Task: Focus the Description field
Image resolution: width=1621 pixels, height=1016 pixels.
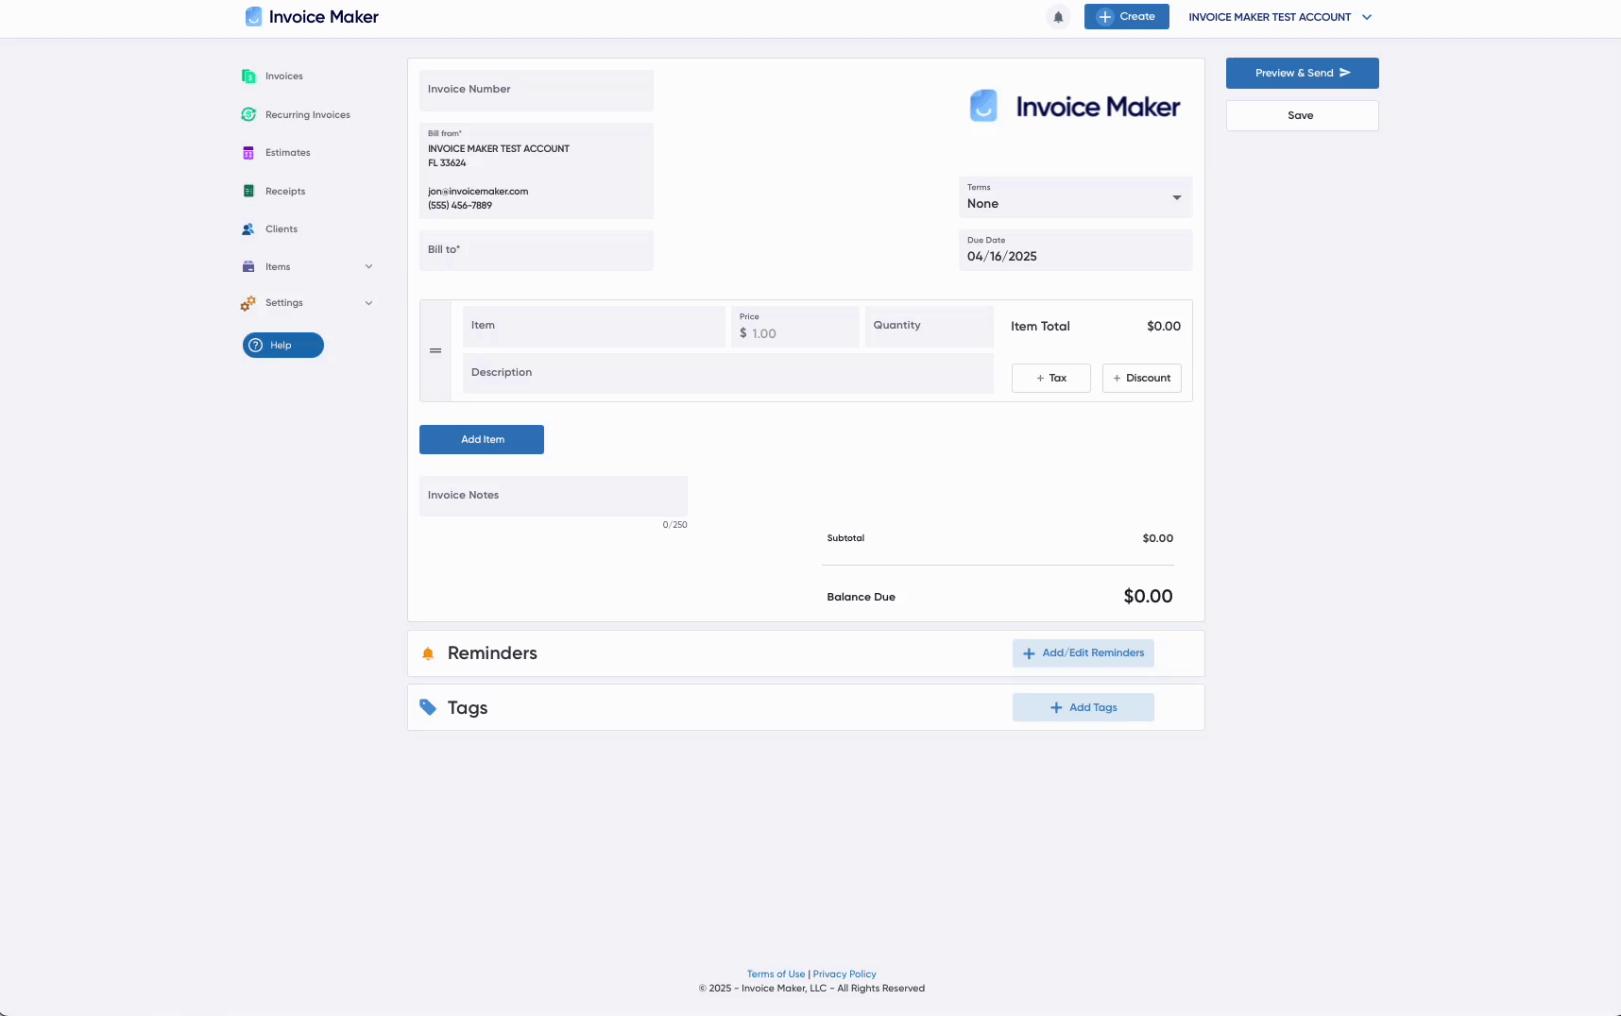Action: 728,373
